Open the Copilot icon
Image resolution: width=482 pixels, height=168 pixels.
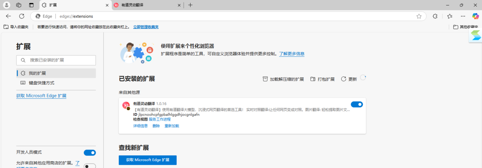click(x=475, y=16)
